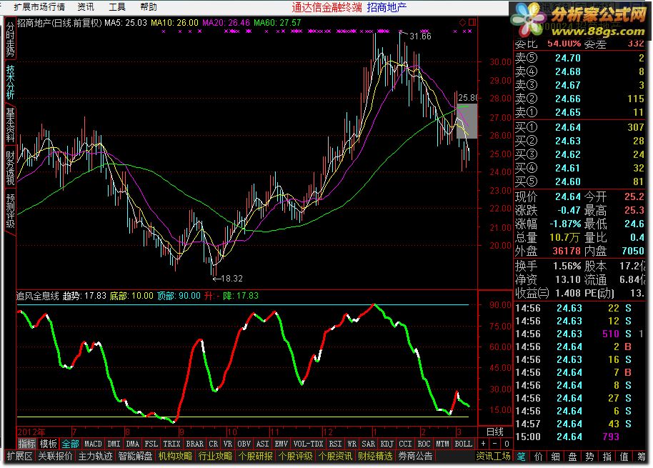Switch to the 预测评级 side tab
The image size is (653, 468).
pyautogui.click(x=10, y=211)
